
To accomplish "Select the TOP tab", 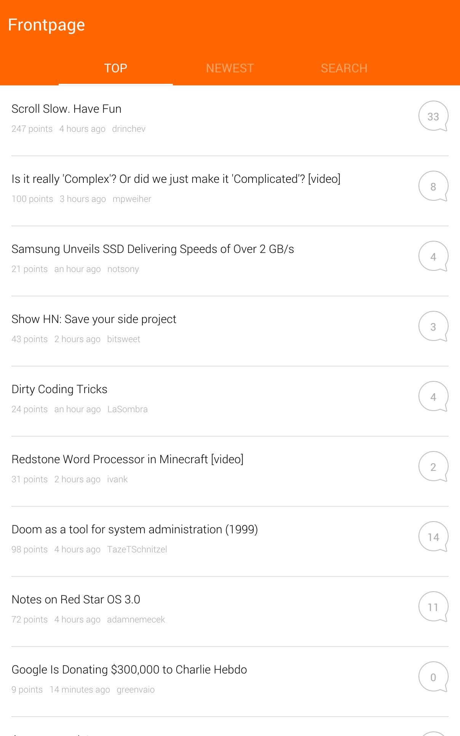I will click(x=115, y=68).
